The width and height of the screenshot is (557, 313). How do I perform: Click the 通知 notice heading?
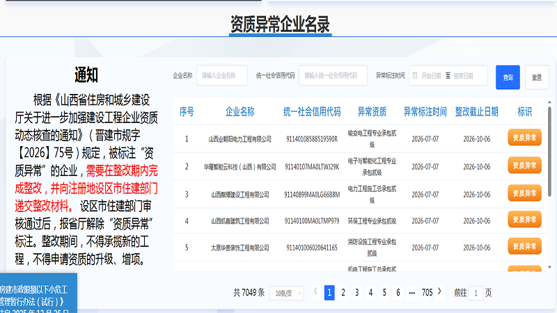86,75
